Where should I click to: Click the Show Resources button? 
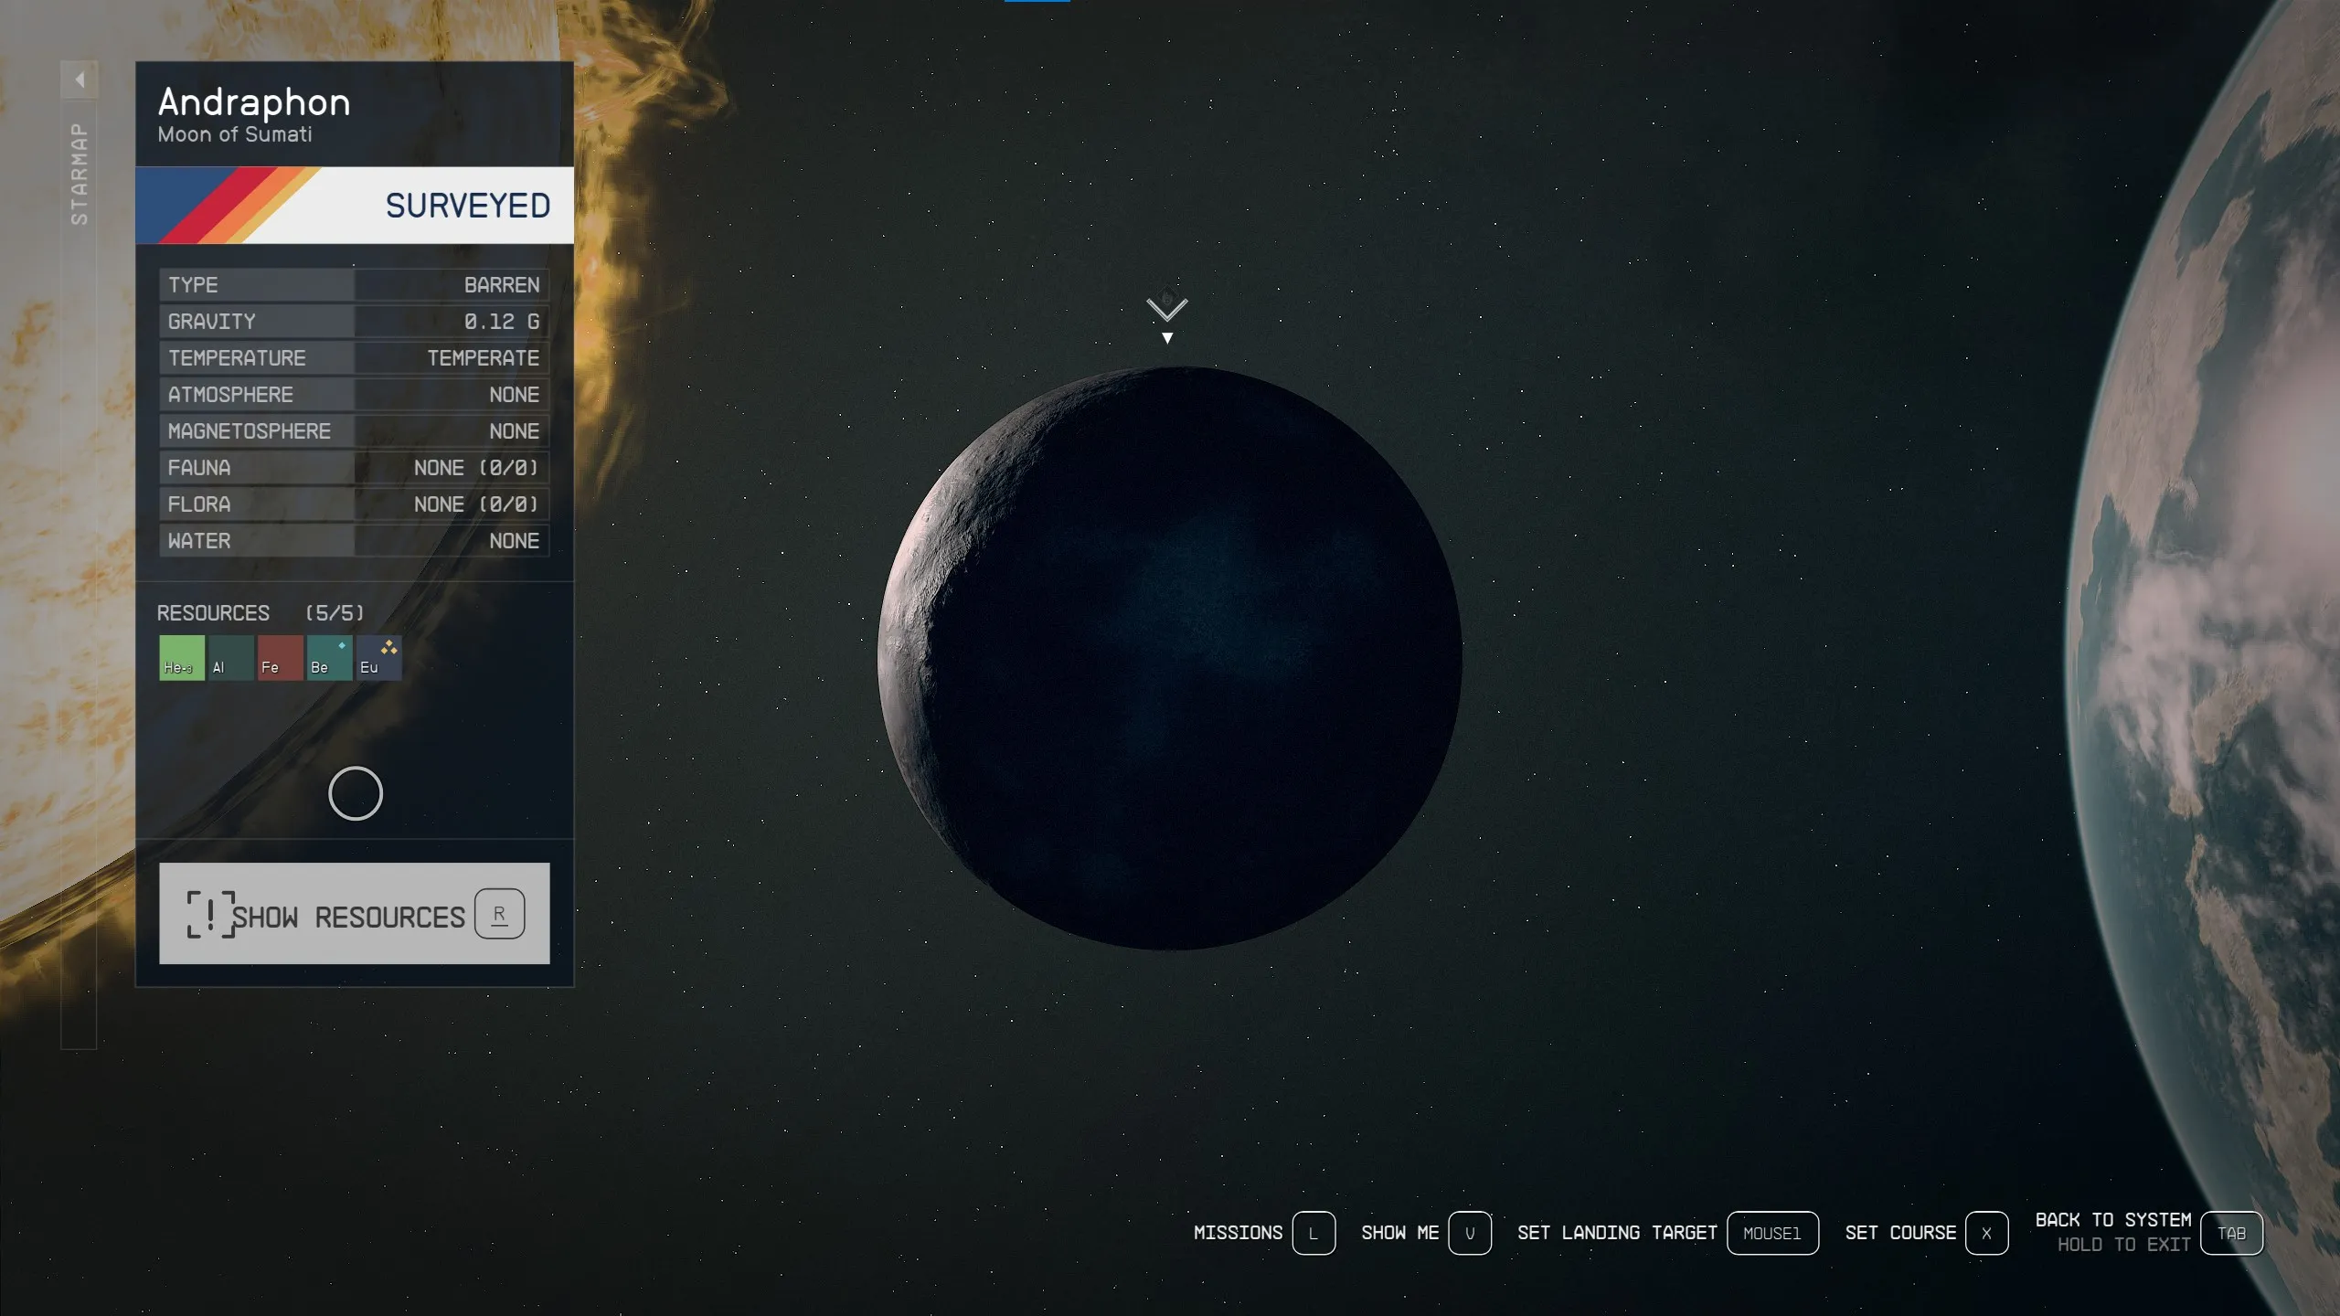355,913
